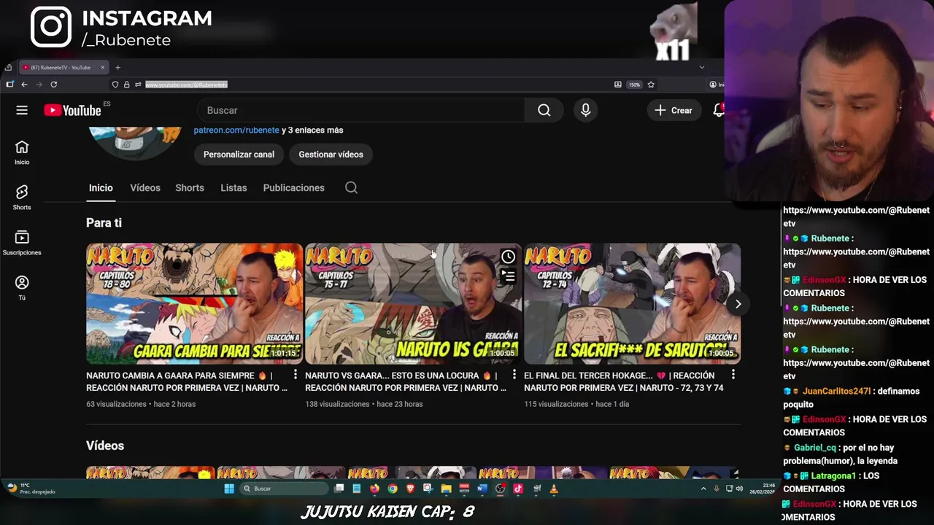Click the 150% zoom level indicator
This screenshot has height=525, width=934.
634,85
